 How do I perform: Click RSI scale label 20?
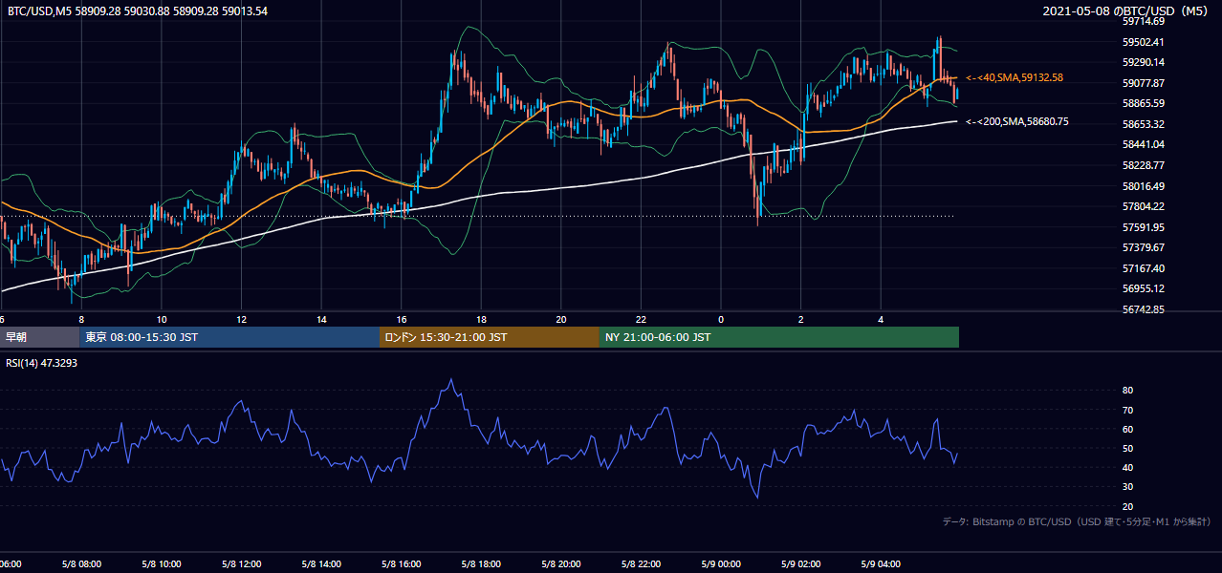coord(1127,506)
